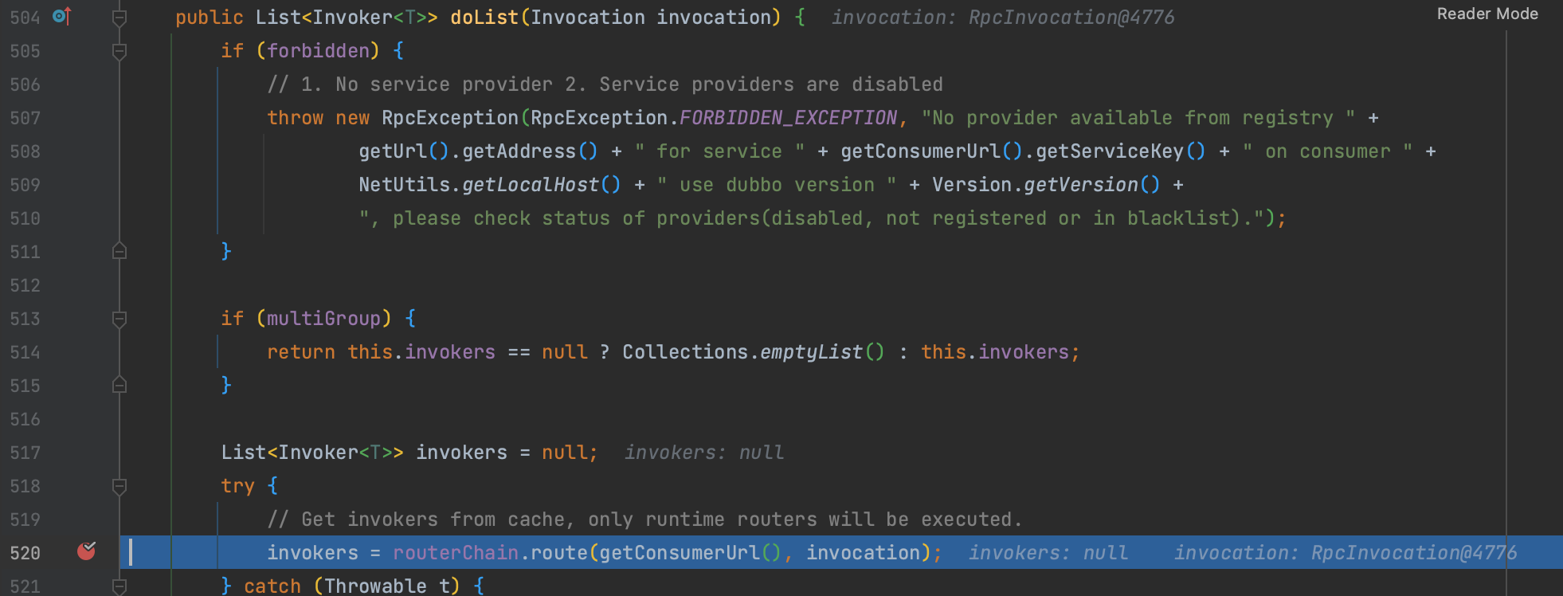Collapse the if (multiGroup) block on line 513
Viewport: 1563px width, 596px height.
point(119,319)
